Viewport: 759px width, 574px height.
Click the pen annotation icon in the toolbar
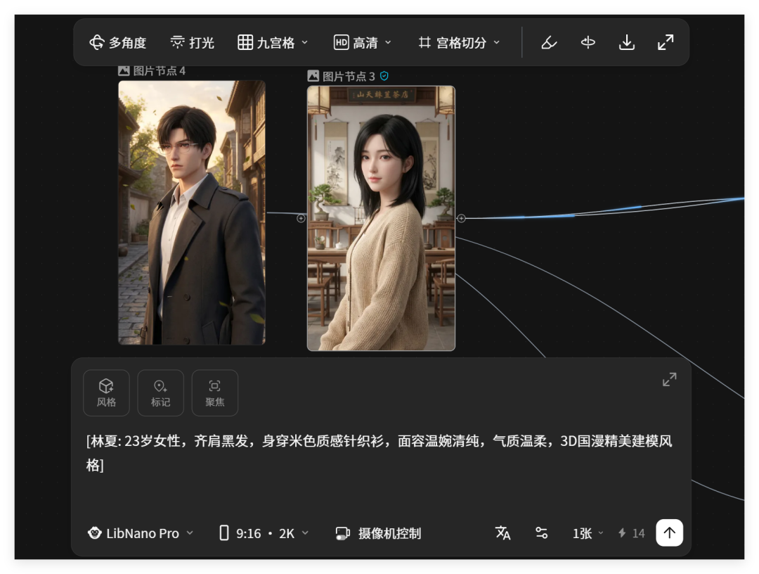[549, 42]
